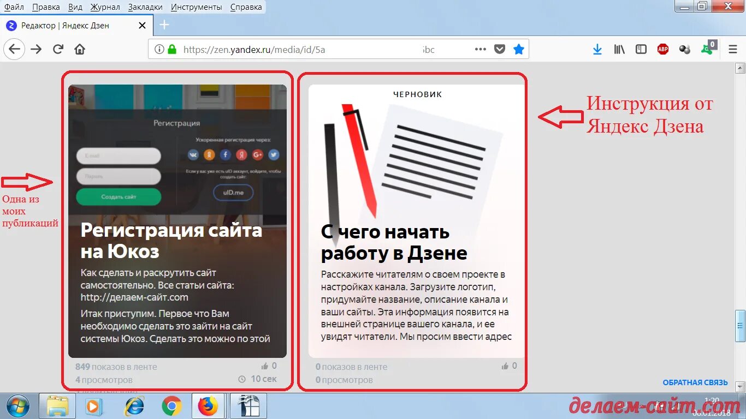
Task: Open the Firefox home page
Action: click(x=80, y=49)
